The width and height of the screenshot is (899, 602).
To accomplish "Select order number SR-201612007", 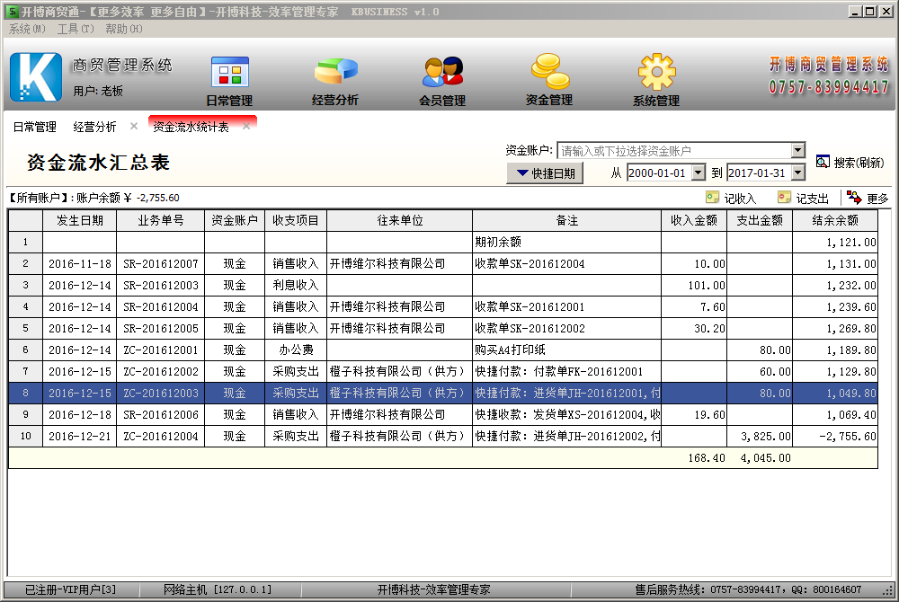I will click(x=161, y=264).
